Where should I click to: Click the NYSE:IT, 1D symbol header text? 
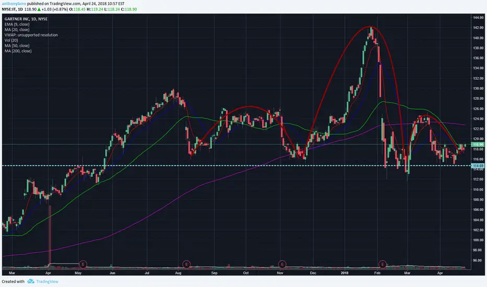click(13, 9)
